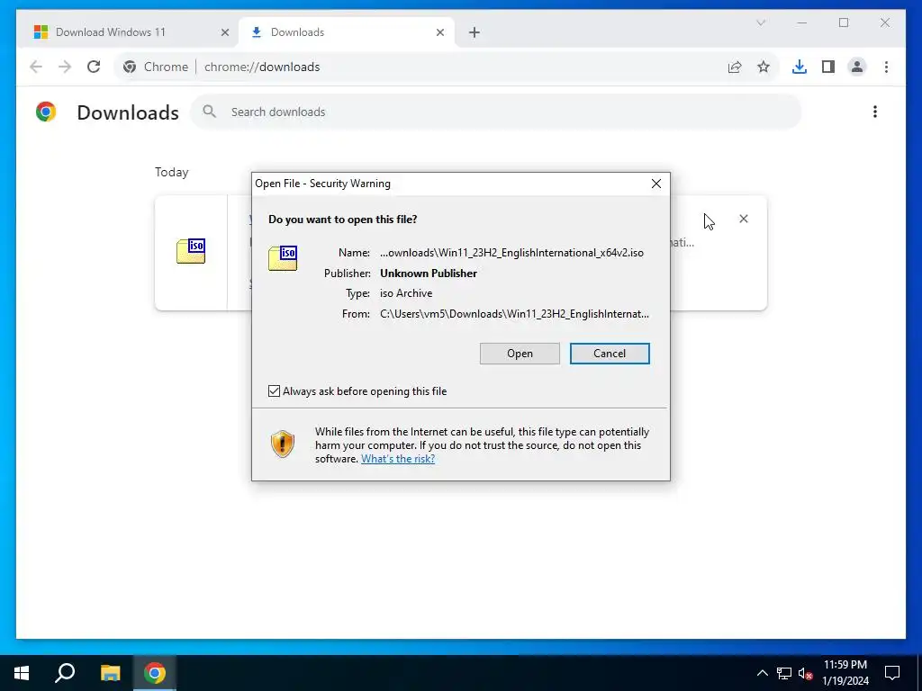Open the notification center icon
The image size is (922, 691).
coord(892,673)
